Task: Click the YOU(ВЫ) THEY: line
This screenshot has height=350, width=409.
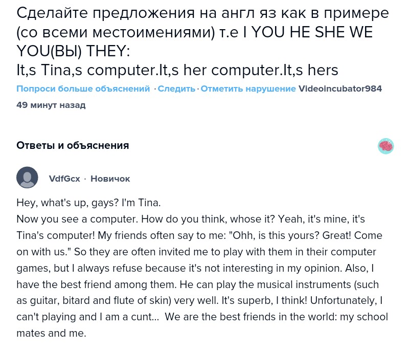Action: (x=73, y=51)
